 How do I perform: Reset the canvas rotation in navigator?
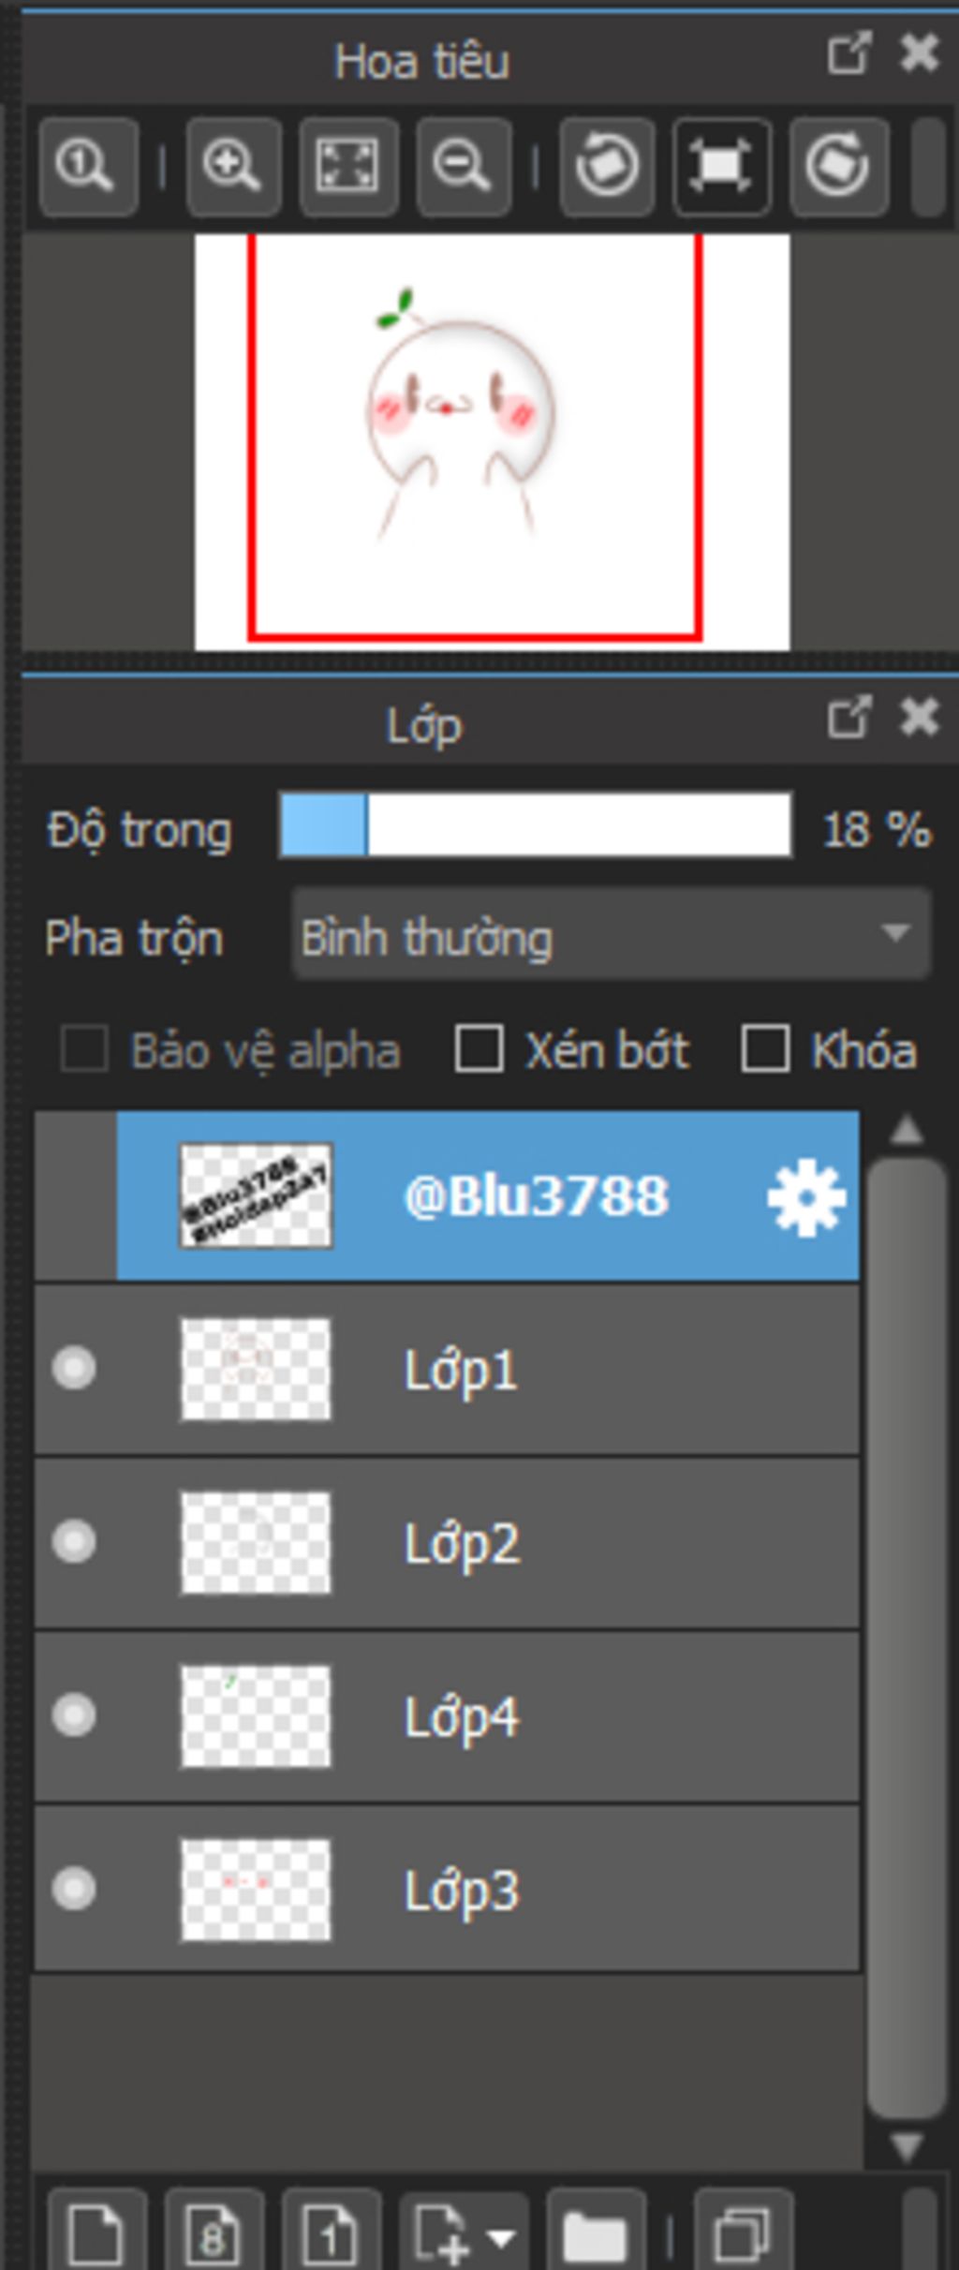tap(721, 167)
